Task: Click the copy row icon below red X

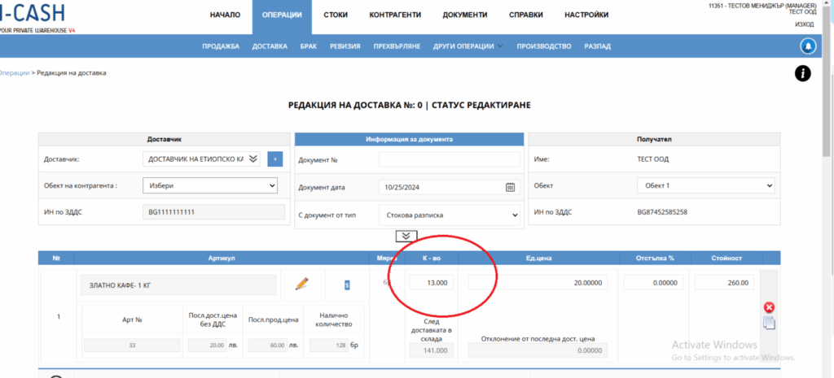Action: (769, 323)
